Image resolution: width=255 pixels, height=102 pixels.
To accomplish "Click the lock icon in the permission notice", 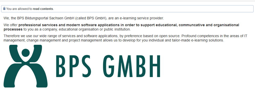I will 4,9.
